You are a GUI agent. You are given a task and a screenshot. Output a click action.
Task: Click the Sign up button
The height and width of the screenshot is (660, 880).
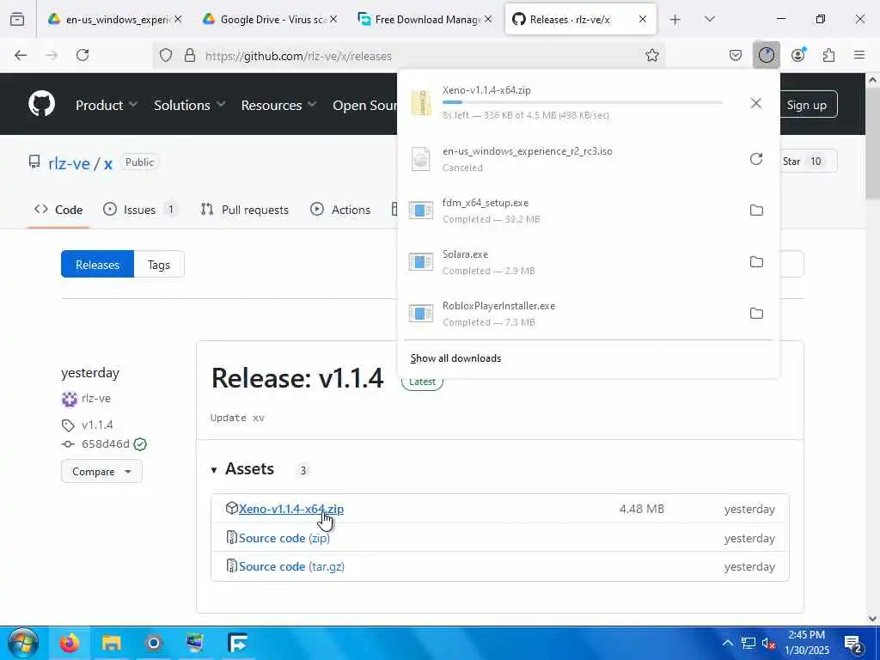click(806, 104)
